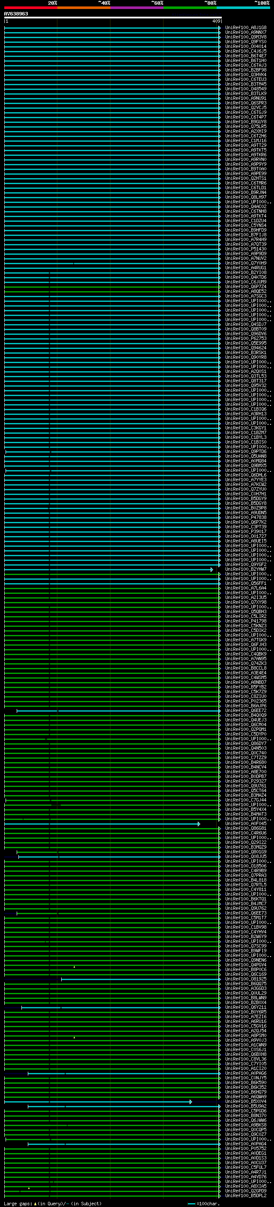Screen dimensions: 274x1207
Task: Open the UniRef100_P62753 hit label
Action: point(245,338)
